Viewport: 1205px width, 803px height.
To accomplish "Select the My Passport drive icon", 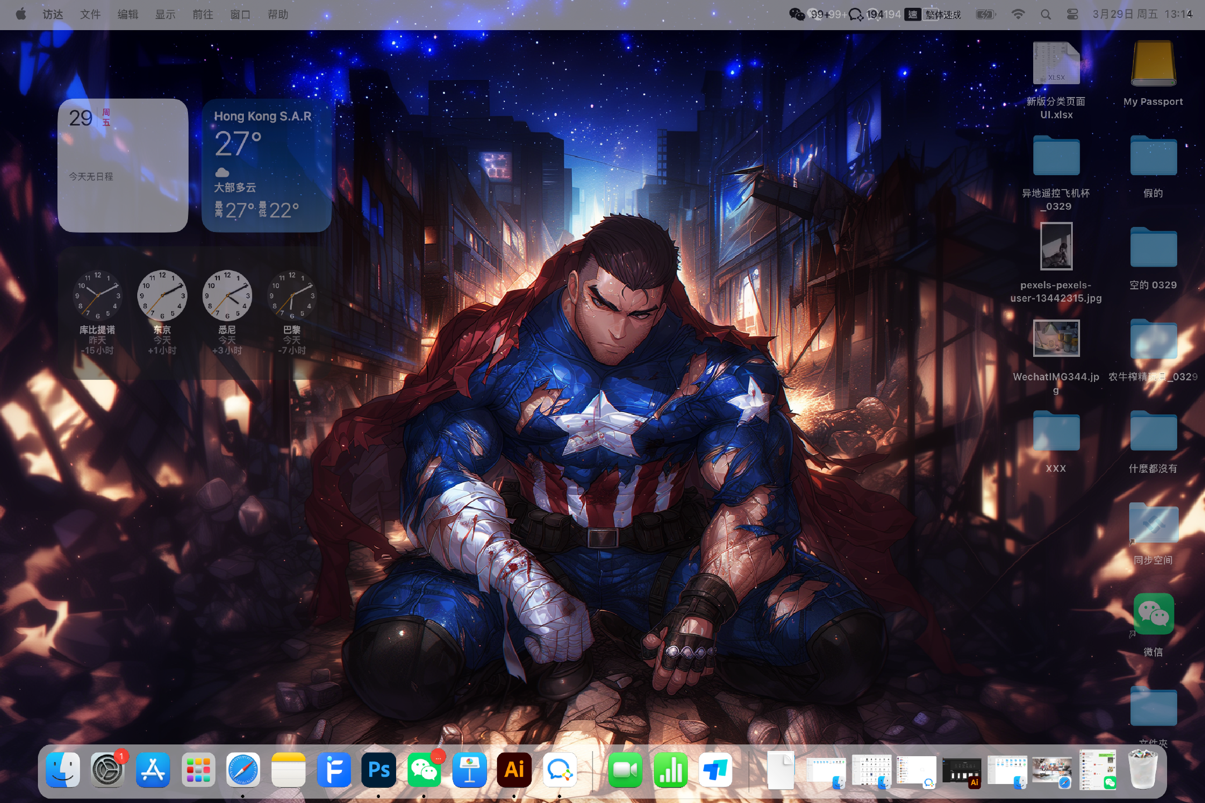I will (x=1153, y=64).
